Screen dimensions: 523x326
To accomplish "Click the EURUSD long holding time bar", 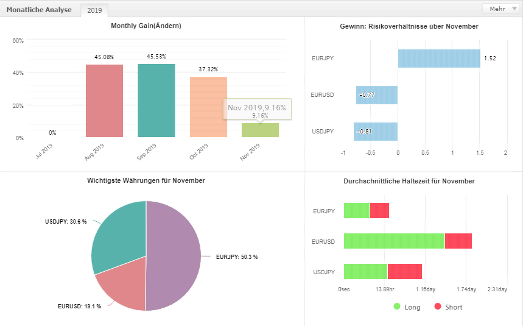I will 395,241.
